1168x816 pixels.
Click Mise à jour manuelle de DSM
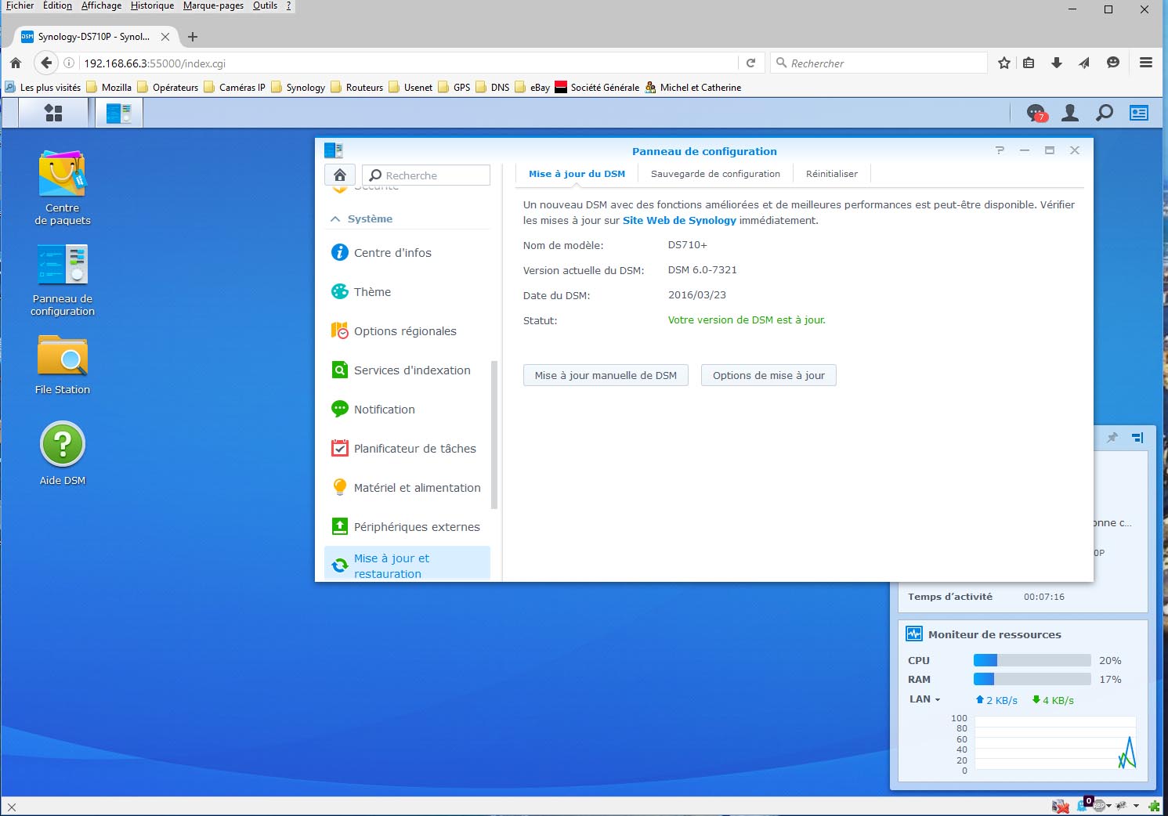[606, 376]
